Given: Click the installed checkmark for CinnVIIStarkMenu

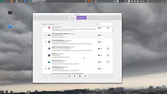Looking at the screenshot, I should tap(45, 42).
